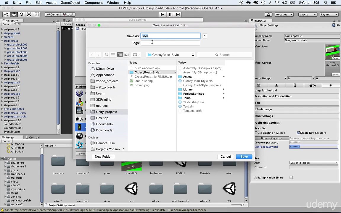The width and height of the screenshot is (341, 213).
Task: Open the CrossyRoad-Style location dropdown
Action: click(x=170, y=55)
